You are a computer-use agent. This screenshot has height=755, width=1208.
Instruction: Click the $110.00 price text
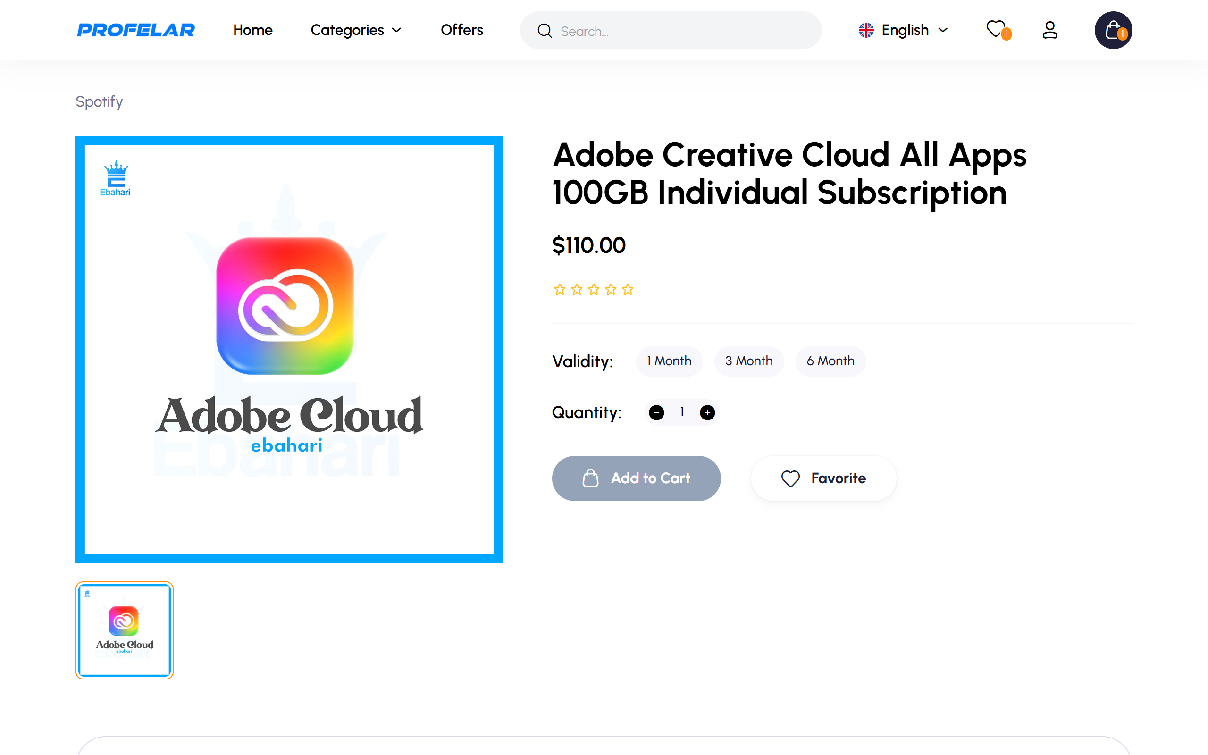[x=589, y=246]
